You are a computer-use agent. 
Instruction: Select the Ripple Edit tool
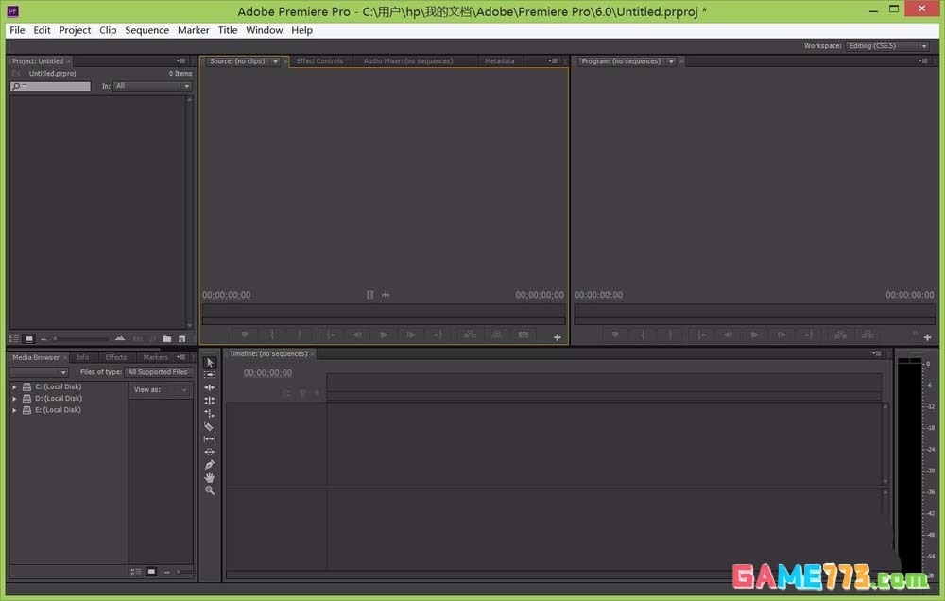pos(210,387)
